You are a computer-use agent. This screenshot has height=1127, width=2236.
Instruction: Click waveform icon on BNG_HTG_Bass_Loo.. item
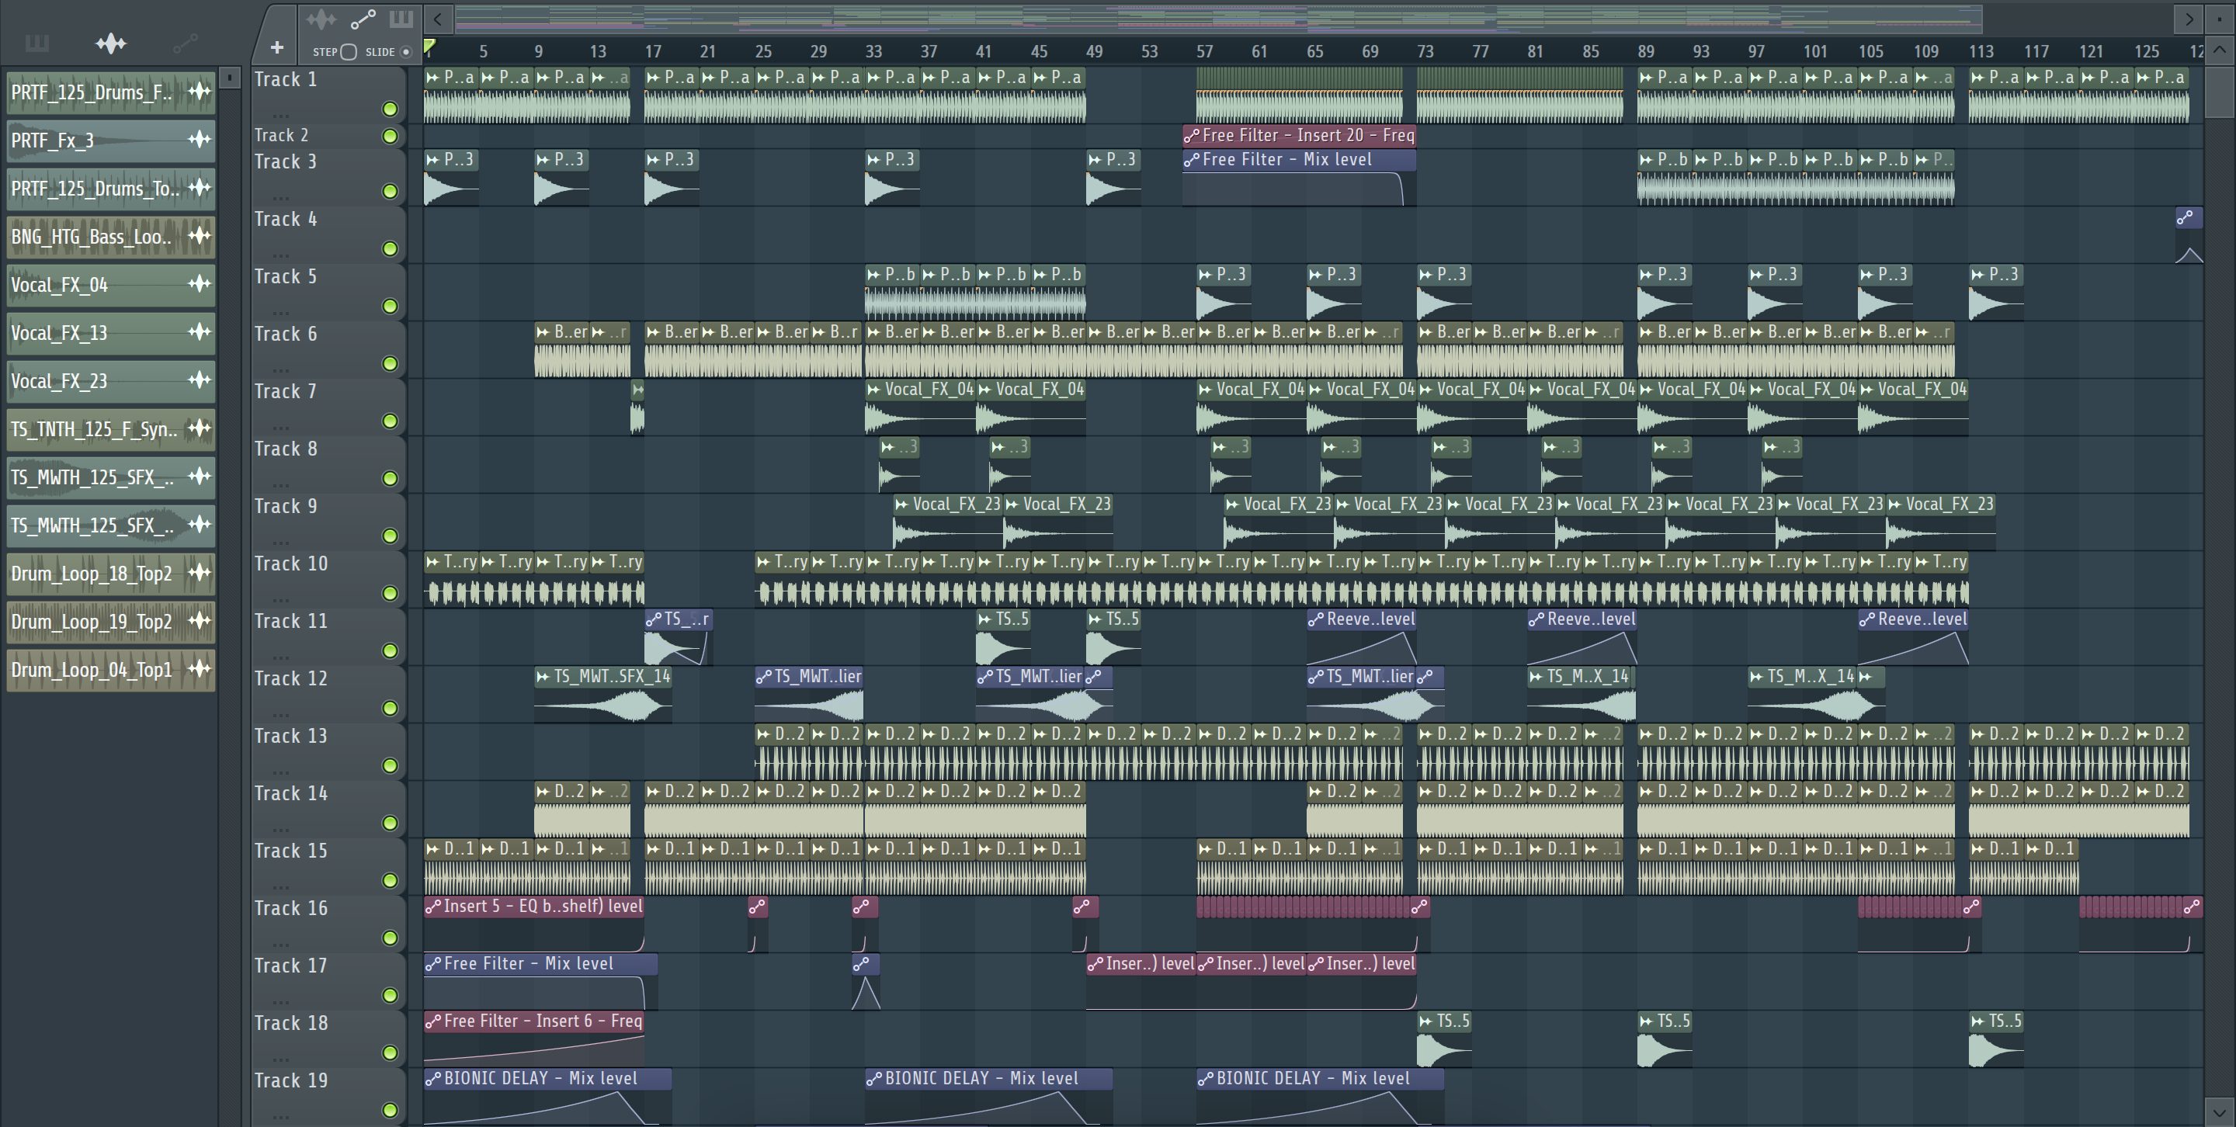(200, 236)
